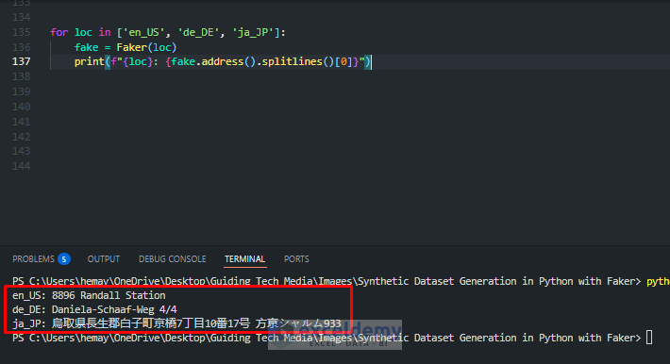Click the 'de_DE' string in the list
Viewport: 670px width, 364px height.
click(199, 32)
